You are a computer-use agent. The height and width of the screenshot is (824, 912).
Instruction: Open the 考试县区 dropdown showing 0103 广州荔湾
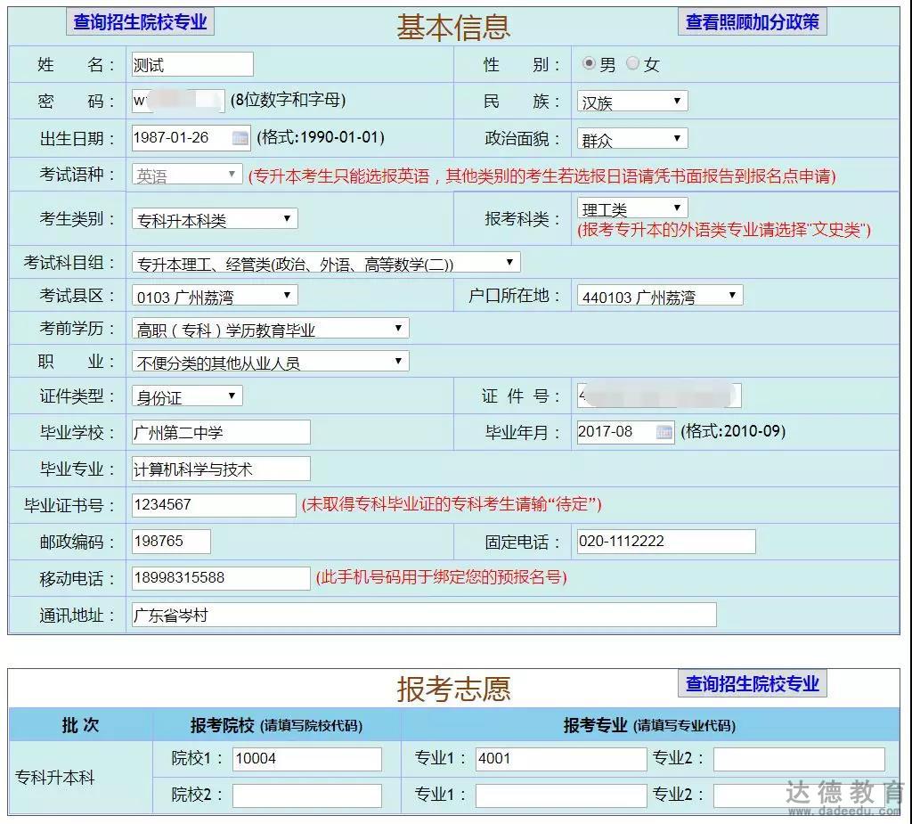[x=215, y=296]
